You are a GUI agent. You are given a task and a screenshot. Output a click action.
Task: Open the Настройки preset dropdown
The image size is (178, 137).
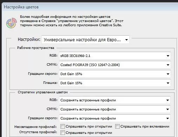click(x=86, y=40)
